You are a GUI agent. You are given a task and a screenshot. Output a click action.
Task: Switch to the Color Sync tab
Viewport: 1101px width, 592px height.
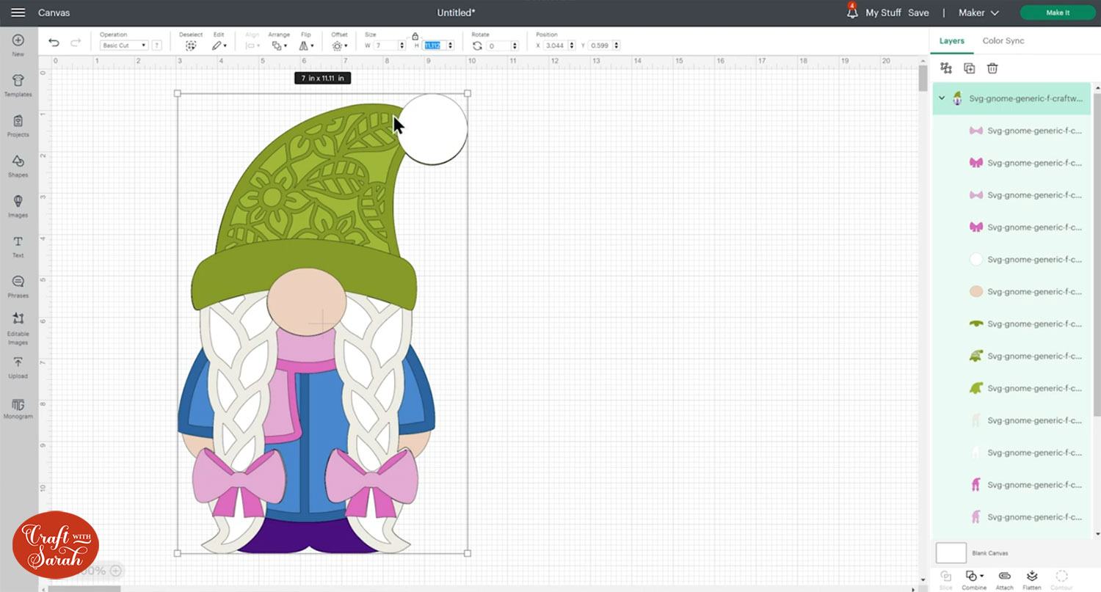[x=1003, y=41]
